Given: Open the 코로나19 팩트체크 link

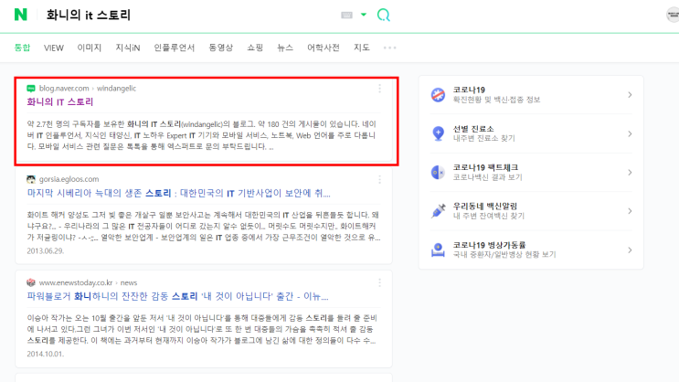Looking at the screenshot, I should (x=488, y=173).
